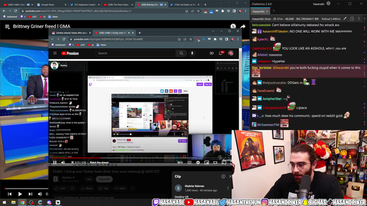Enable miniplayer mode in the clip player
The height and width of the screenshot is (206, 367).
[x=206, y=163]
